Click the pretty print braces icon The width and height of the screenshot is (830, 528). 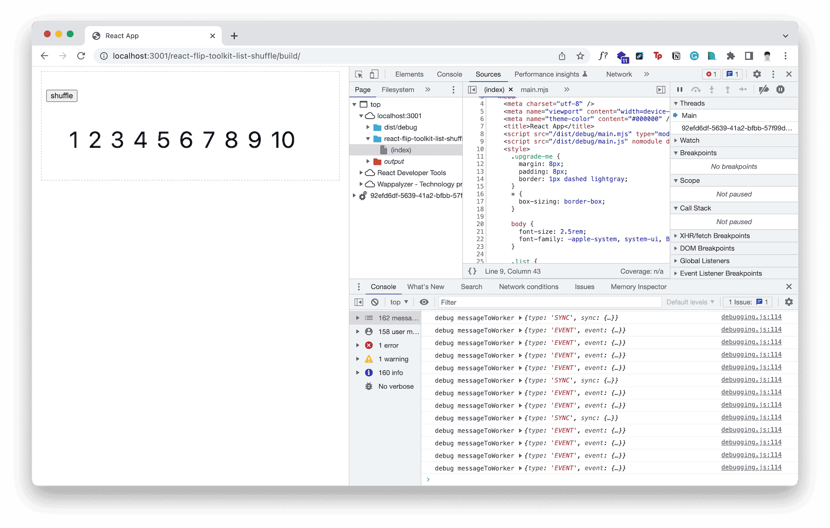pos(472,271)
